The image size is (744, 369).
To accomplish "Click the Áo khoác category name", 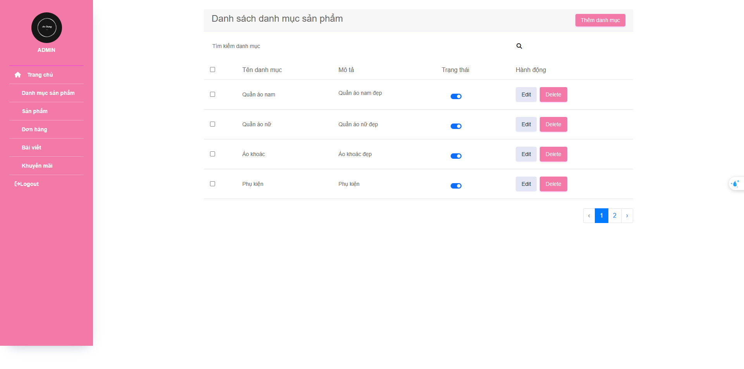I will pyautogui.click(x=253, y=154).
